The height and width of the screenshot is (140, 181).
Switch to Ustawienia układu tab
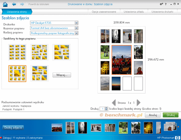coord(134,12)
